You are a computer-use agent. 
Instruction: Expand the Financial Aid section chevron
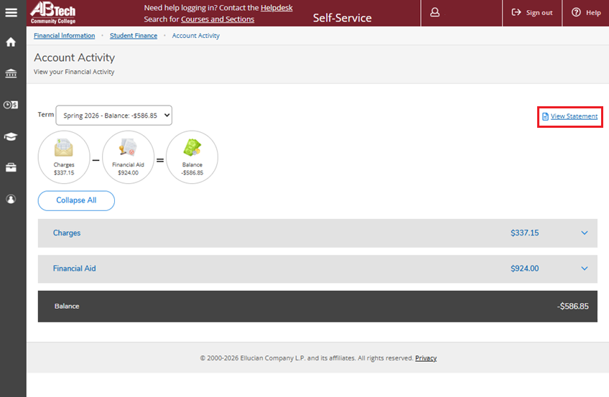coord(585,268)
